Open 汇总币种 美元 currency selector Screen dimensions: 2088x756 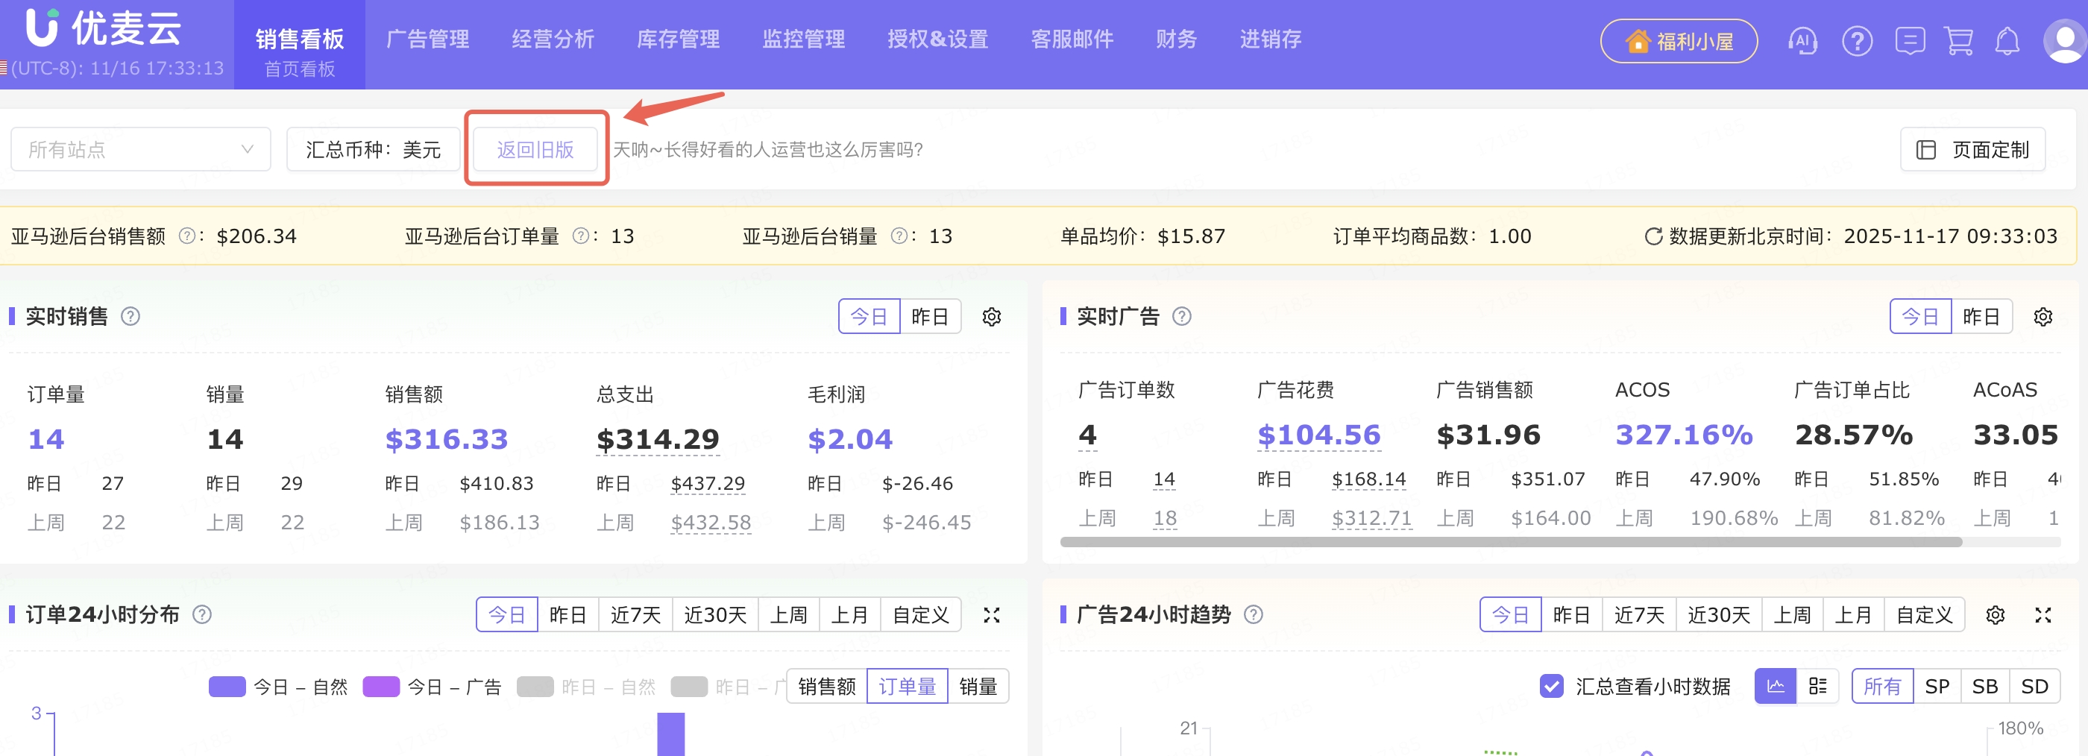(x=373, y=149)
